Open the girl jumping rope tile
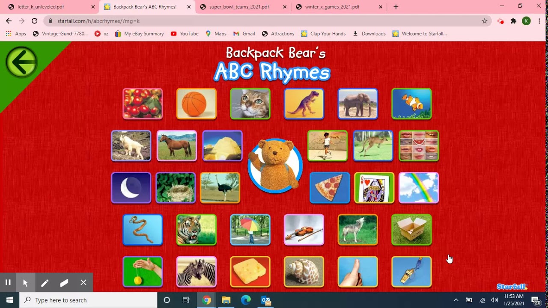Image resolution: width=548 pixels, height=308 pixels. coord(328,145)
